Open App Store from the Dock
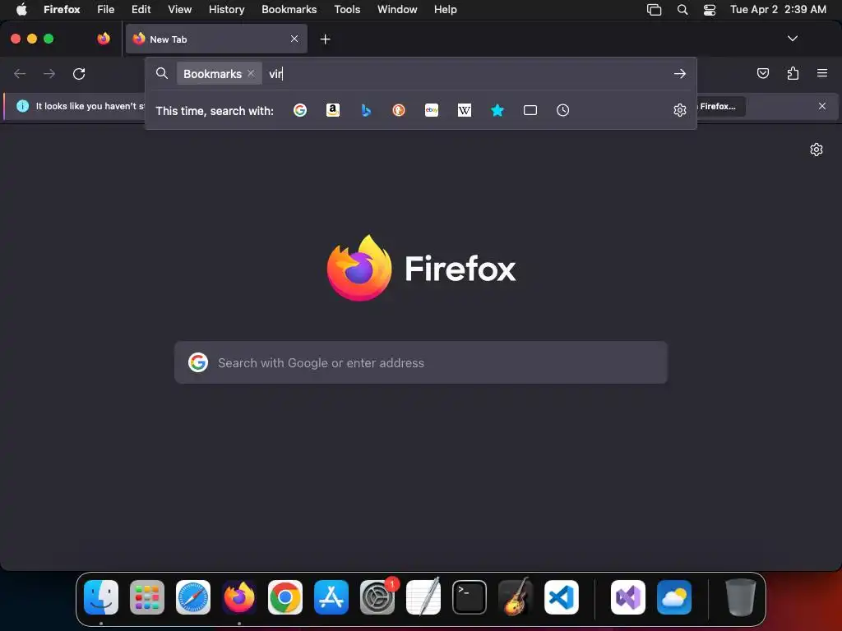 331,597
